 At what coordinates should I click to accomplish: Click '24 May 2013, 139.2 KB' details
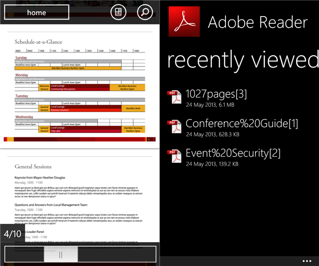tap(212, 164)
